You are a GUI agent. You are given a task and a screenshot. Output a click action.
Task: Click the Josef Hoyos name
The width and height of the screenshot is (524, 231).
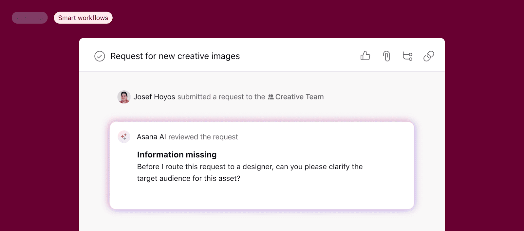(154, 97)
